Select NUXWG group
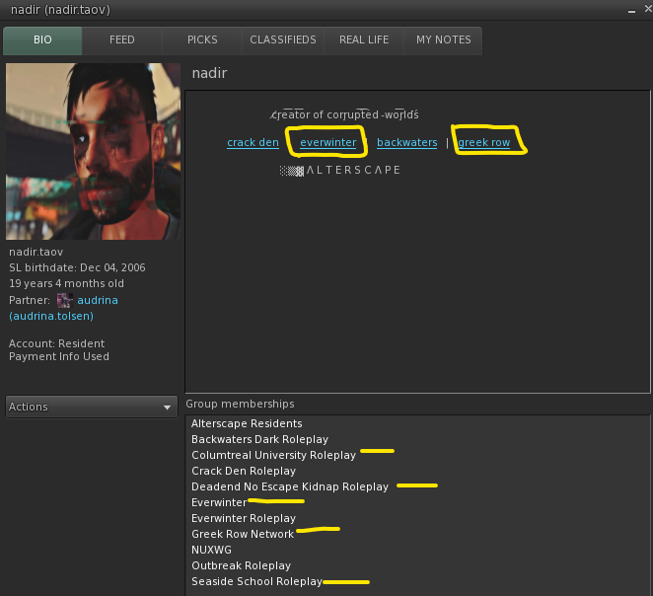 pyautogui.click(x=211, y=551)
